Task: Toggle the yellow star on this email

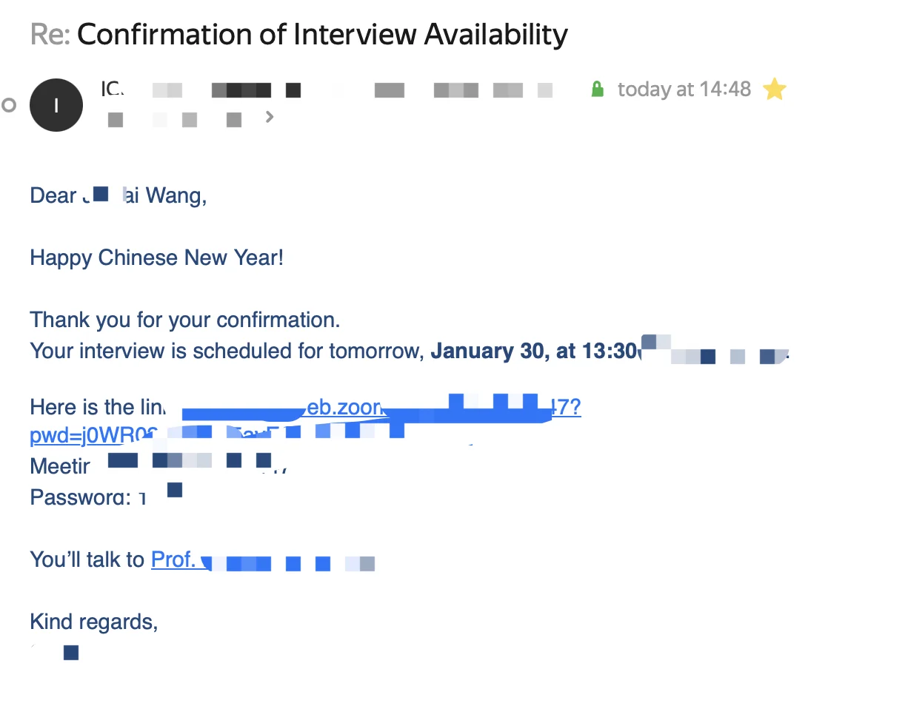Action: (x=774, y=90)
